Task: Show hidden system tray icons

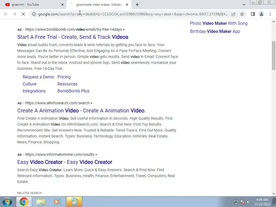Action: (x=229, y=202)
